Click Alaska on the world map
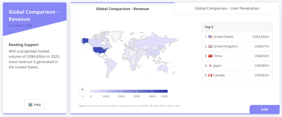The height and width of the screenshot is (117, 282). point(85,41)
